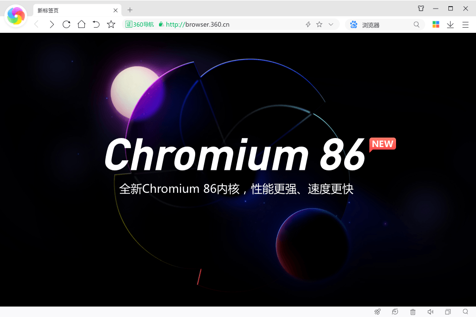This screenshot has height=317, width=476.
Task: Bookmark this page with the star icon
Action: (319, 24)
